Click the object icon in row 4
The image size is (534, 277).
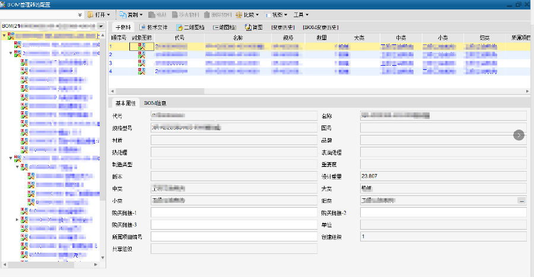(142, 71)
